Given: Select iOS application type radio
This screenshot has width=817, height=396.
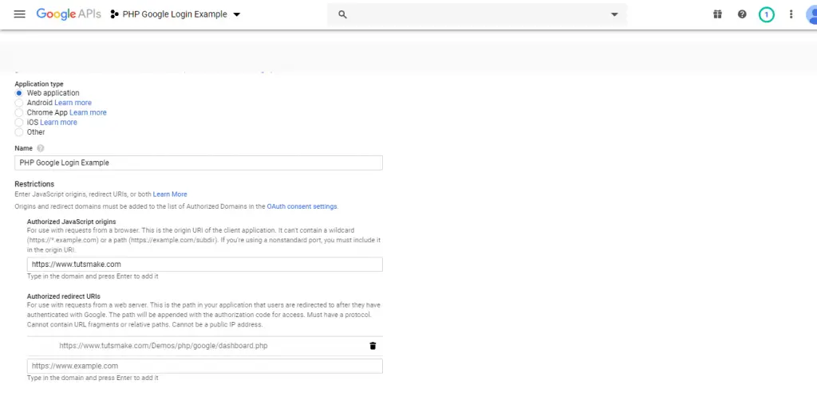Looking at the screenshot, I should pyautogui.click(x=19, y=123).
